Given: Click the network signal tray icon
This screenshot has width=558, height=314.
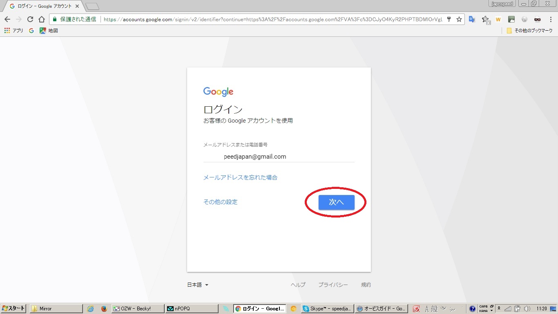Looking at the screenshot, I should point(508,309).
